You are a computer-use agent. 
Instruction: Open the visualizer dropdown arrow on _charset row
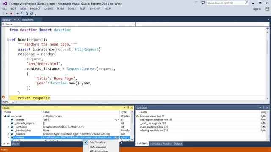point(119,119)
